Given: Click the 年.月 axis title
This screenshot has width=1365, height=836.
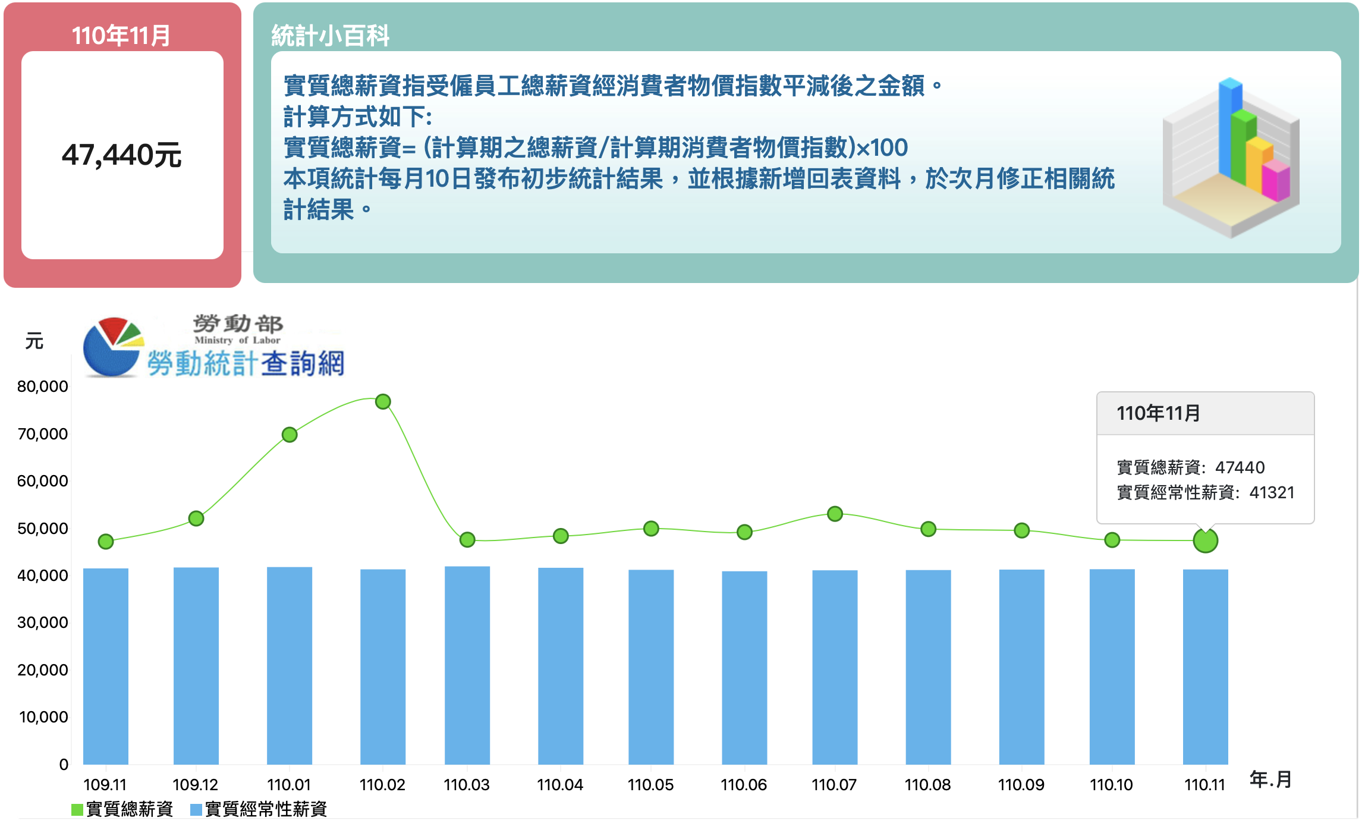Looking at the screenshot, I should point(1271,780).
